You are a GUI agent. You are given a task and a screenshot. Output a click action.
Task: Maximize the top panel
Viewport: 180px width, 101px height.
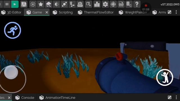point(169,12)
